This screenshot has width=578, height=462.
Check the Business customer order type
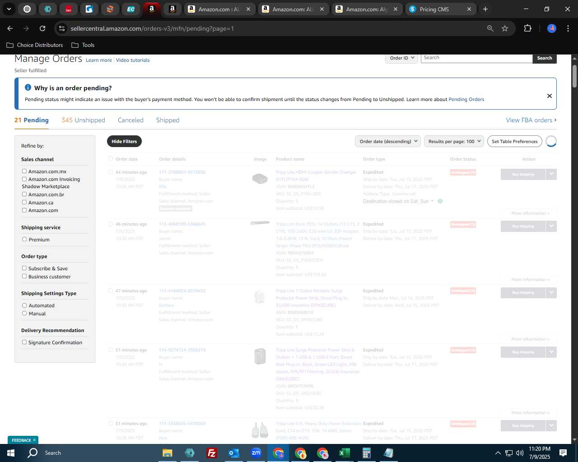[24, 276]
